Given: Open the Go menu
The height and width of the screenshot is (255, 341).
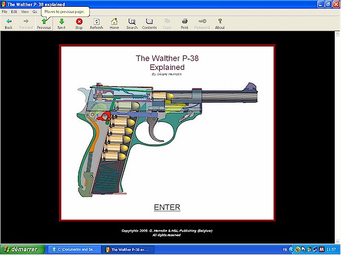Looking at the screenshot, I should tap(35, 12).
